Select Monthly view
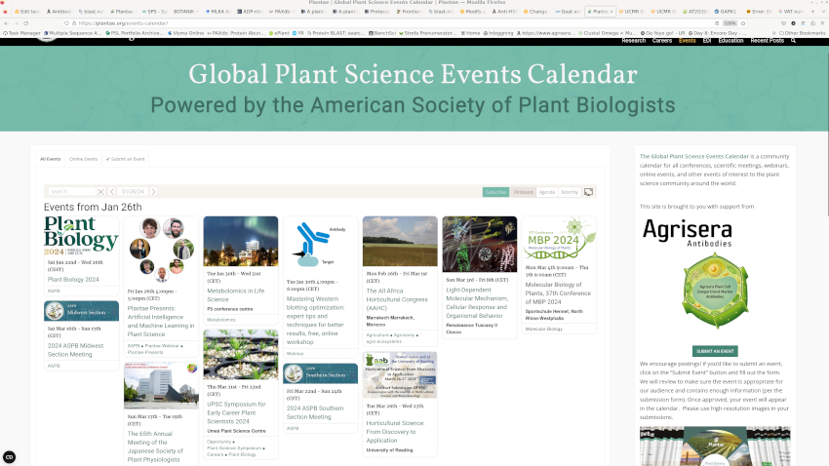The width and height of the screenshot is (829, 466). click(570, 192)
